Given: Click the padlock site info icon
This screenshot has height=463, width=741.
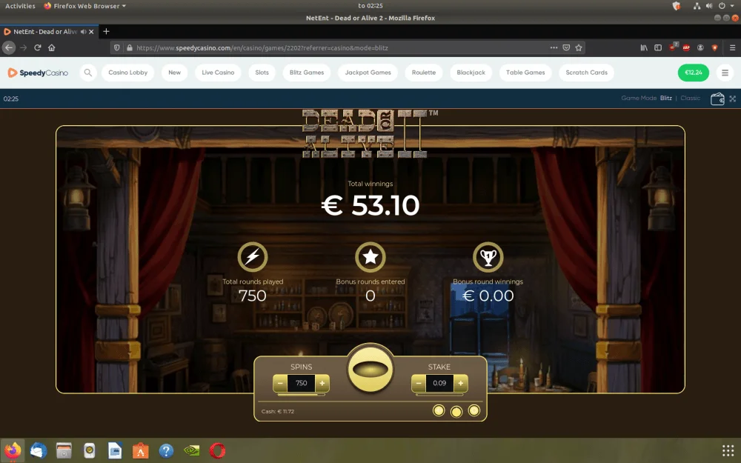Looking at the screenshot, I should pyautogui.click(x=129, y=47).
